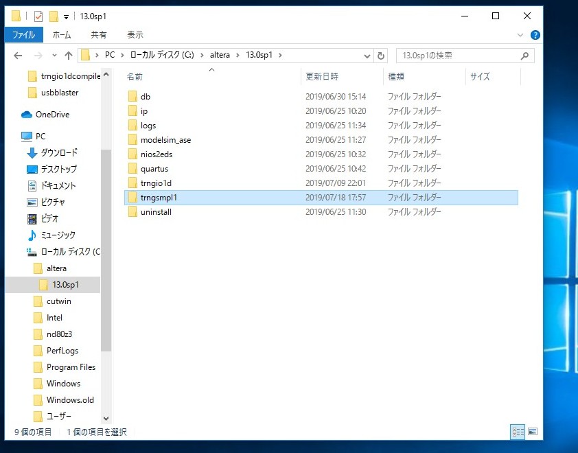
Task: Switch to the 共有 ribbon tab
Action: tap(99, 35)
